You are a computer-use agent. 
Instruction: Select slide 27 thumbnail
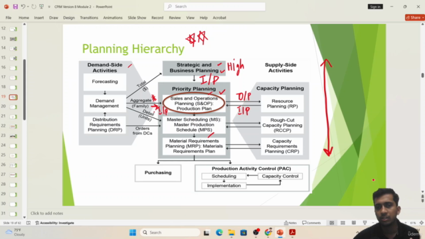tap(13, 175)
